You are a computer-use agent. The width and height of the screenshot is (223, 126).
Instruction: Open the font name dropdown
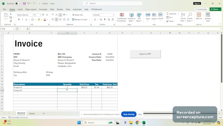33,15
